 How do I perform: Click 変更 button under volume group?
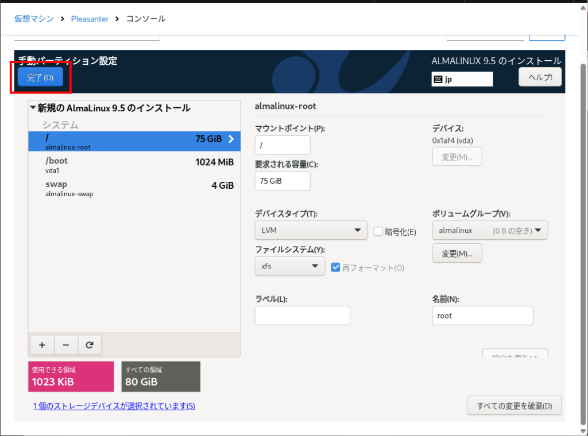(457, 253)
